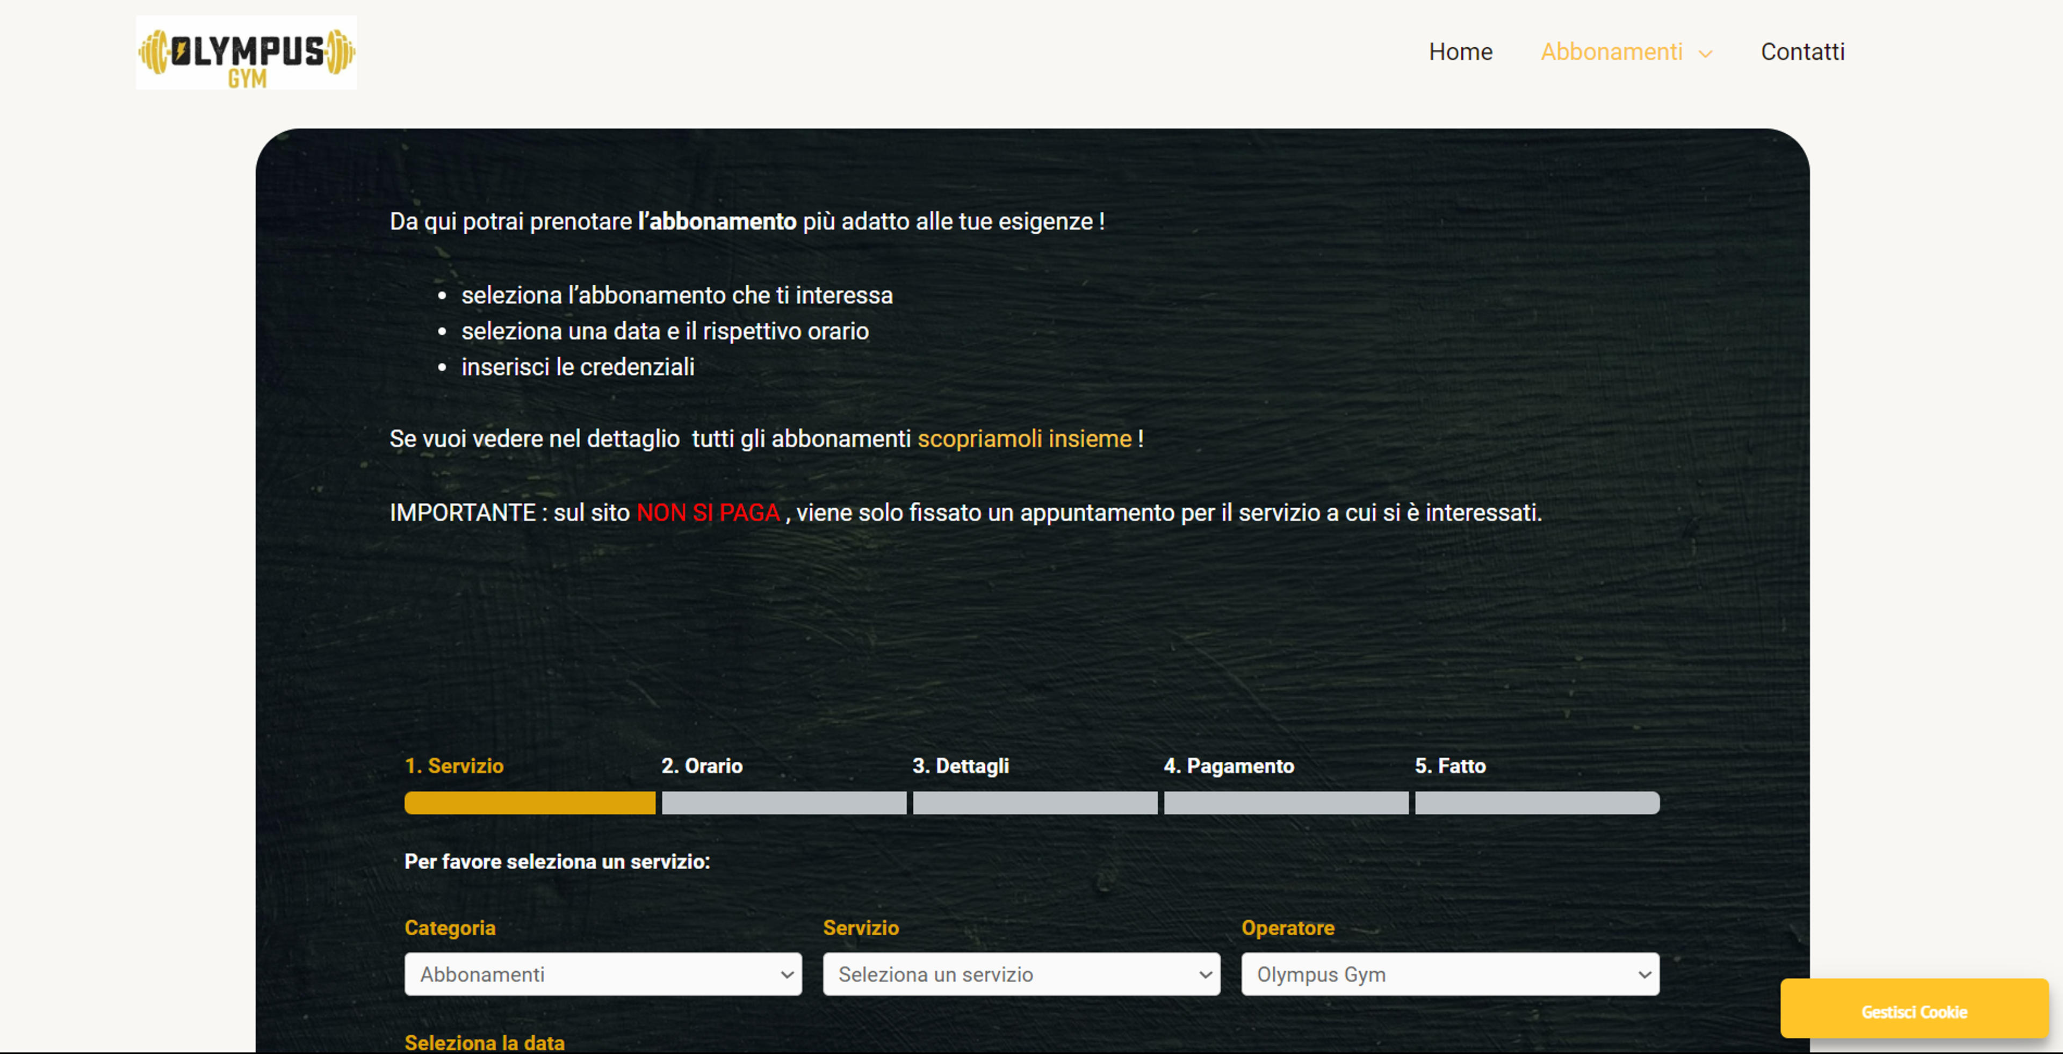Open the Seleziona un servizio dropdown
This screenshot has width=2063, height=1054.
tap(1021, 974)
